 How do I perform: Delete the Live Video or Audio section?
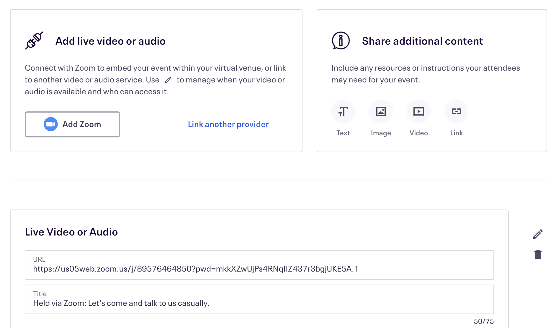pos(538,254)
